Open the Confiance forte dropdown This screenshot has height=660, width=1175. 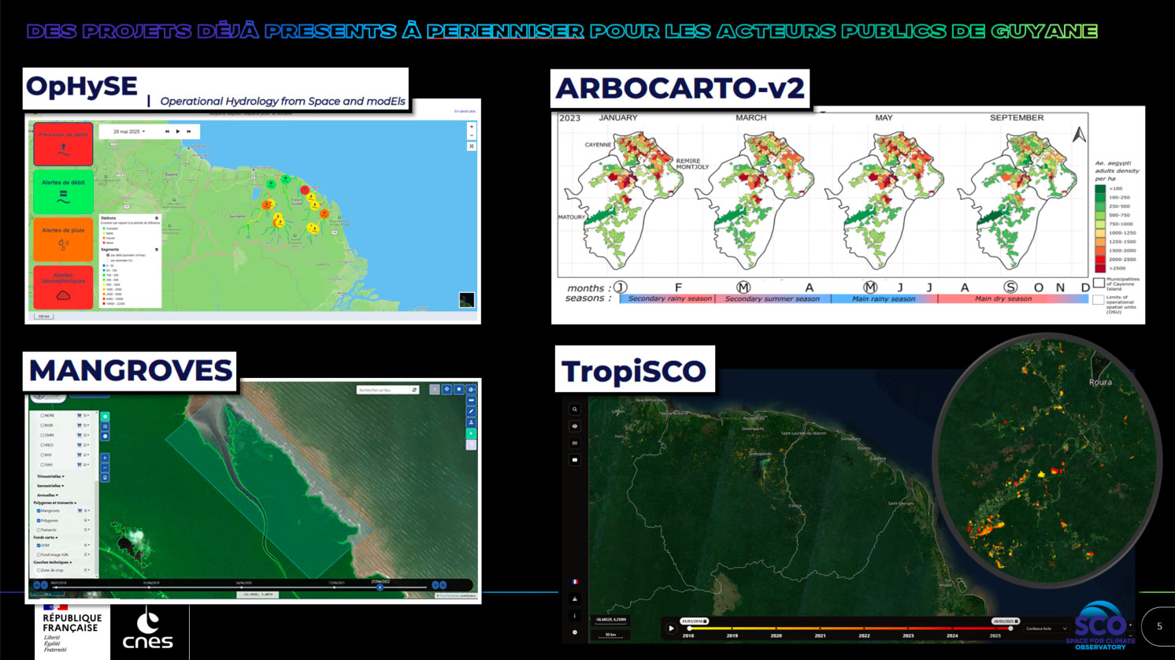[x=1047, y=628]
